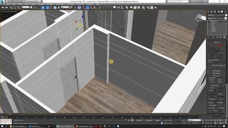
Task: Open the Curve Editor
Action: 135,7
